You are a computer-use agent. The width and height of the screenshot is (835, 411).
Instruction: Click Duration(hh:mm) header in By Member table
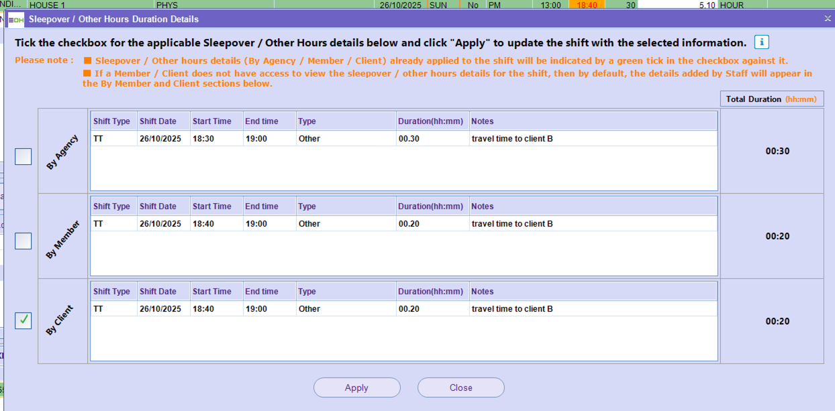[430, 207]
